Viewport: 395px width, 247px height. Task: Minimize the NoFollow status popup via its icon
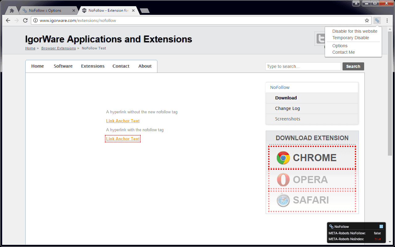click(x=381, y=226)
